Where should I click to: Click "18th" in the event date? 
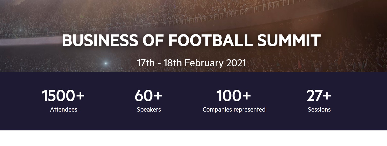tap(172, 63)
